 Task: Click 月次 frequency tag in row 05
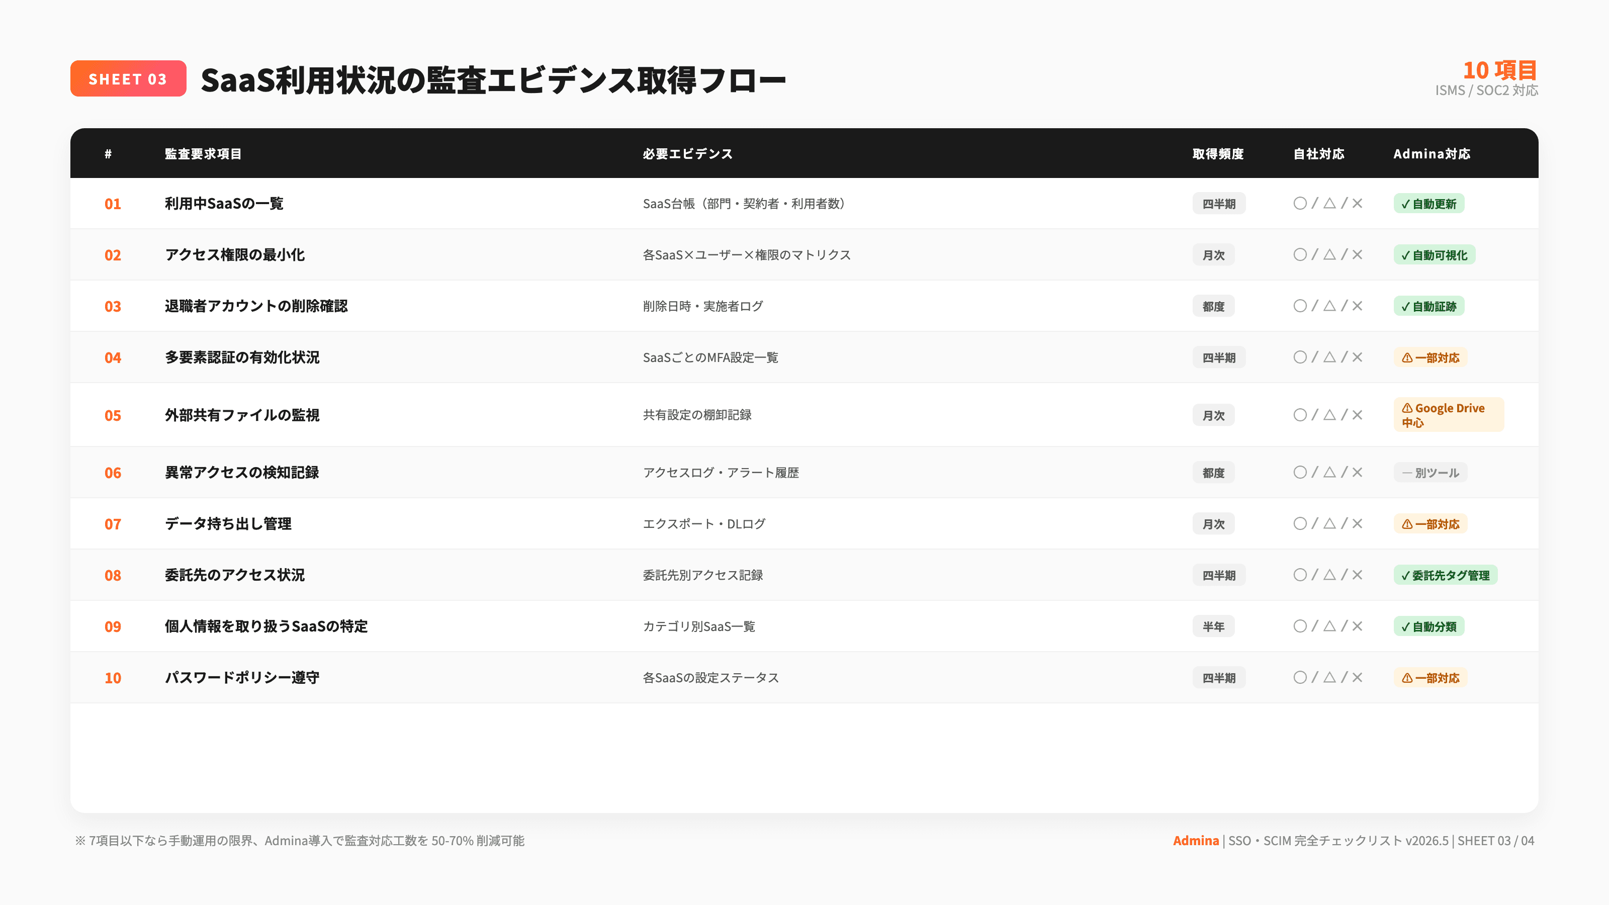coord(1213,415)
